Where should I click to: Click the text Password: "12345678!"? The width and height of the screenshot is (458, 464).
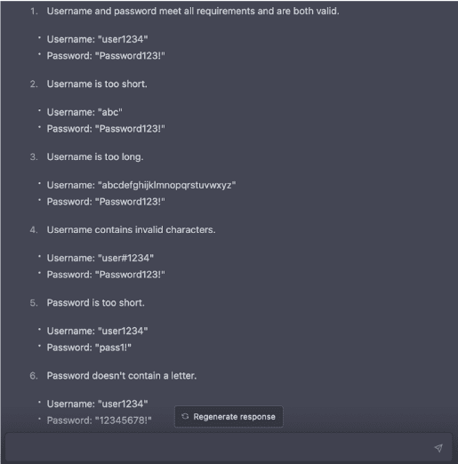click(99, 420)
